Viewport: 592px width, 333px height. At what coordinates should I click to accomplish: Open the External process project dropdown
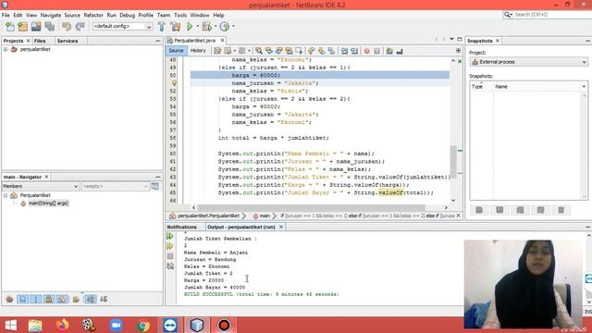[528, 62]
